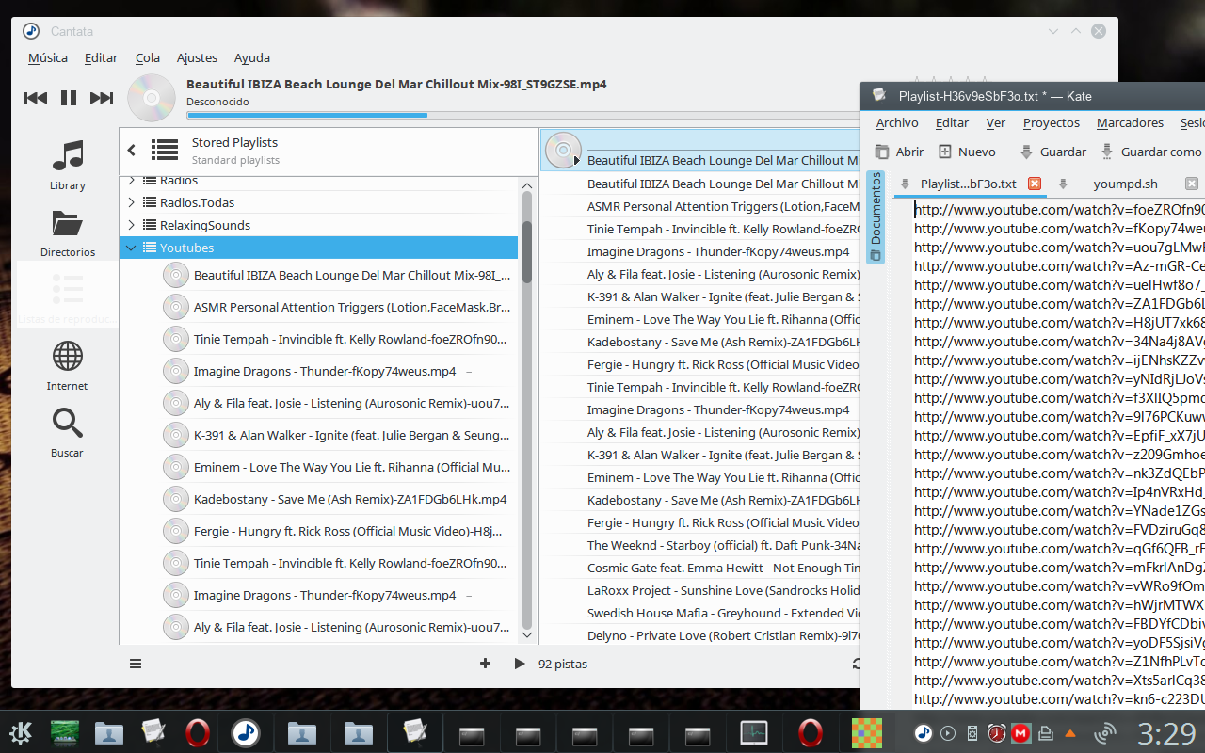
Task: Collapse the Youtubes playlist
Action: point(131,248)
